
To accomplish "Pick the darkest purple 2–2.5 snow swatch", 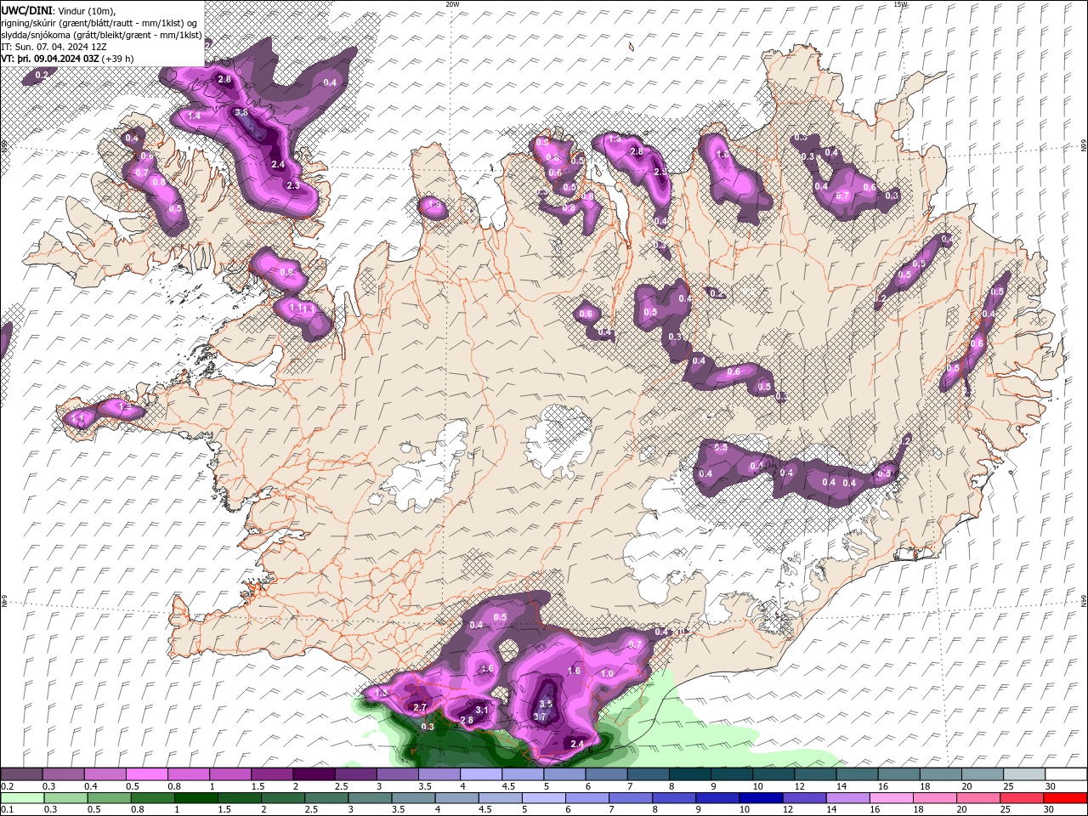I will click(313, 774).
